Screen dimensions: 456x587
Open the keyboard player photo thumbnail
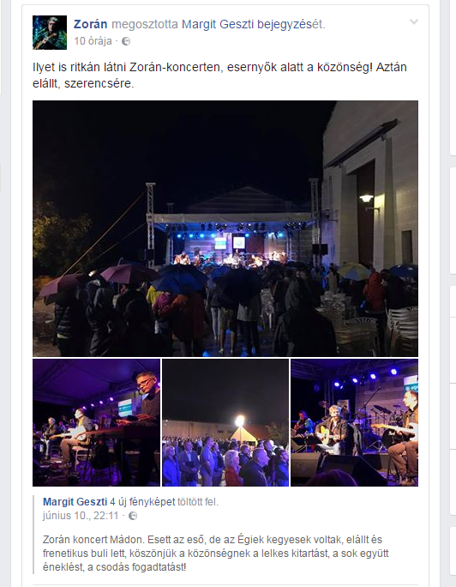97,422
